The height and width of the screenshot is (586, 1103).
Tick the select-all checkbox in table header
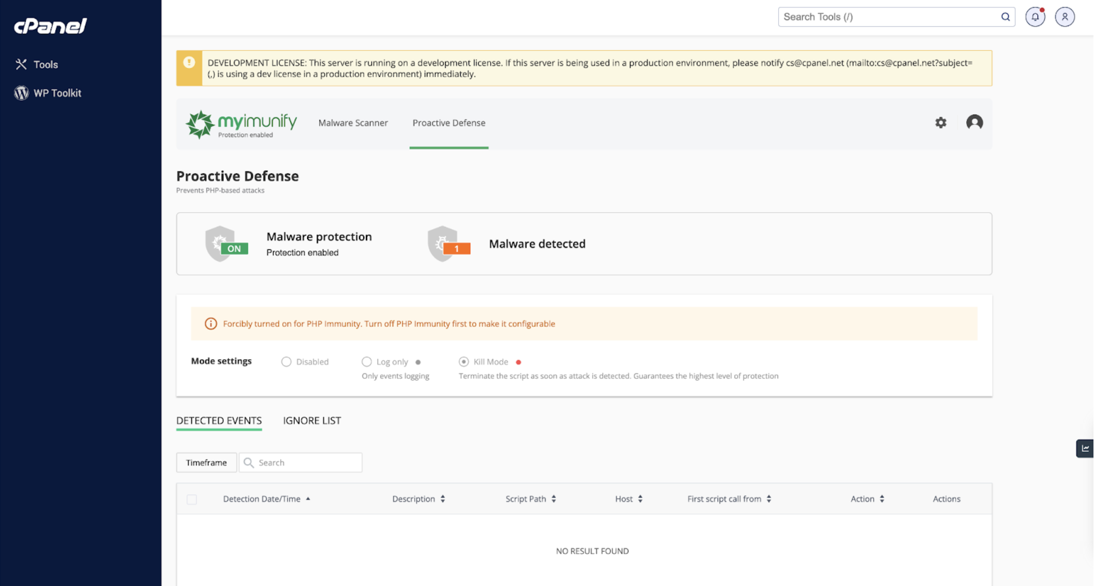coord(192,499)
